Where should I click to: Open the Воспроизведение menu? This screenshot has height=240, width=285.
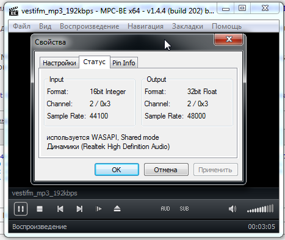90,26
